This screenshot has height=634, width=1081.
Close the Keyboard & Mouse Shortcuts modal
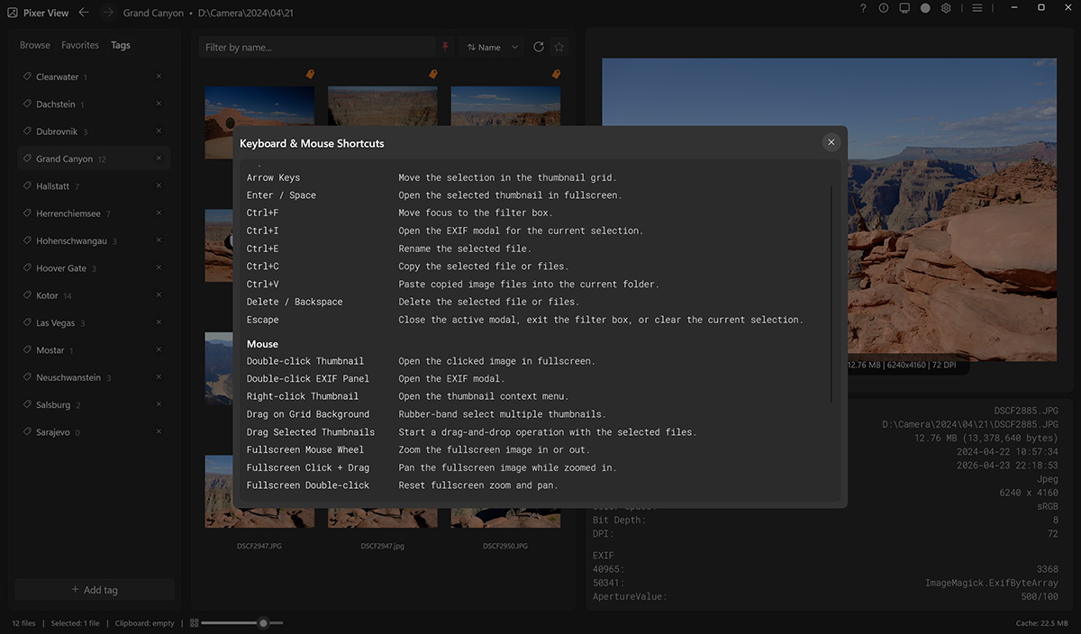click(x=831, y=141)
